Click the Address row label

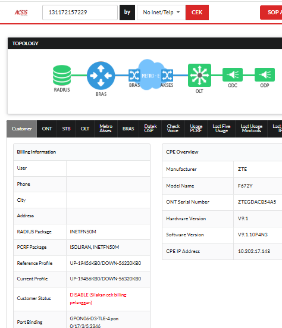pyautogui.click(x=26, y=215)
